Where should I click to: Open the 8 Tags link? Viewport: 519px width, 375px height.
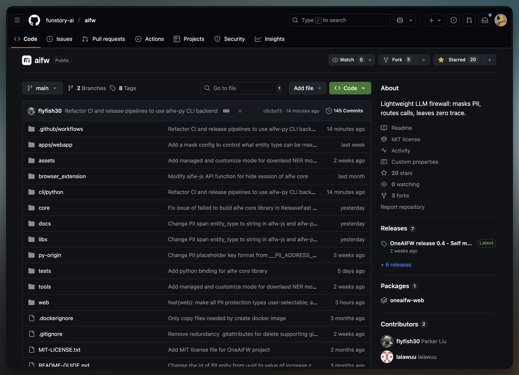(x=123, y=88)
